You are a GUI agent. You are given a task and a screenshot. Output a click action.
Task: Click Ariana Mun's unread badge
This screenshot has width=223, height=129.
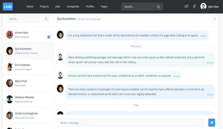(x=49, y=37)
